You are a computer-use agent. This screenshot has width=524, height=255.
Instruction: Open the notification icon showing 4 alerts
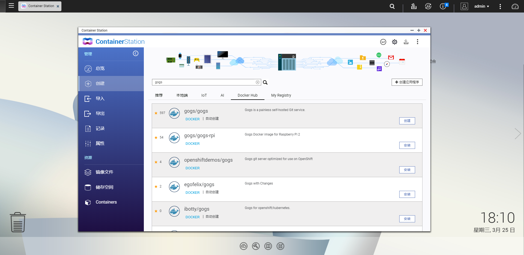[443, 6]
